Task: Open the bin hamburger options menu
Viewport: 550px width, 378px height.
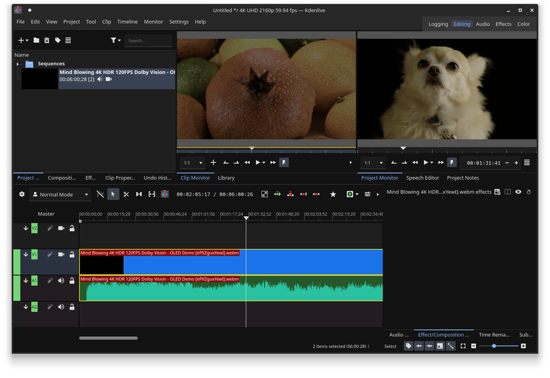Action: 68,40
